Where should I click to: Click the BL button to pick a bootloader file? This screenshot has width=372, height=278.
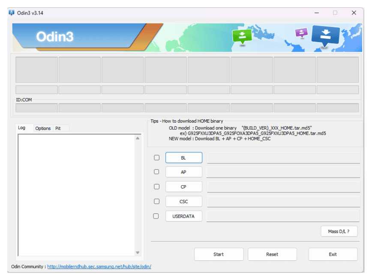click(x=183, y=157)
